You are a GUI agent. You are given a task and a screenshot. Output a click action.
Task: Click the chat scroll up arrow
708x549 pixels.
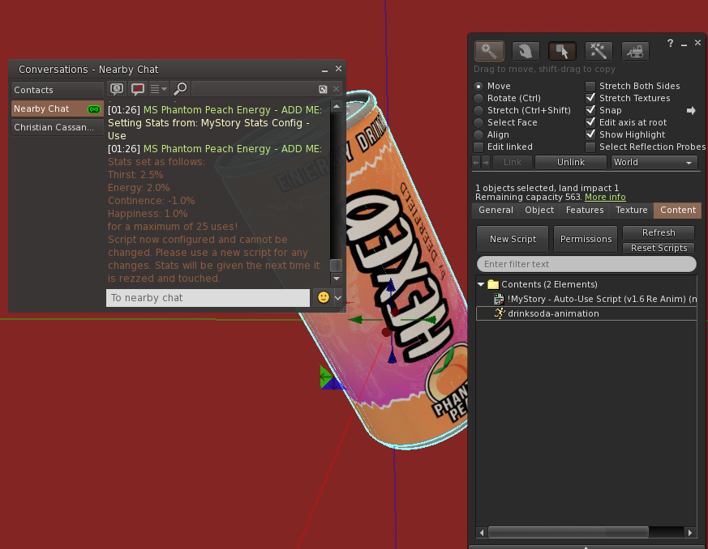(337, 107)
